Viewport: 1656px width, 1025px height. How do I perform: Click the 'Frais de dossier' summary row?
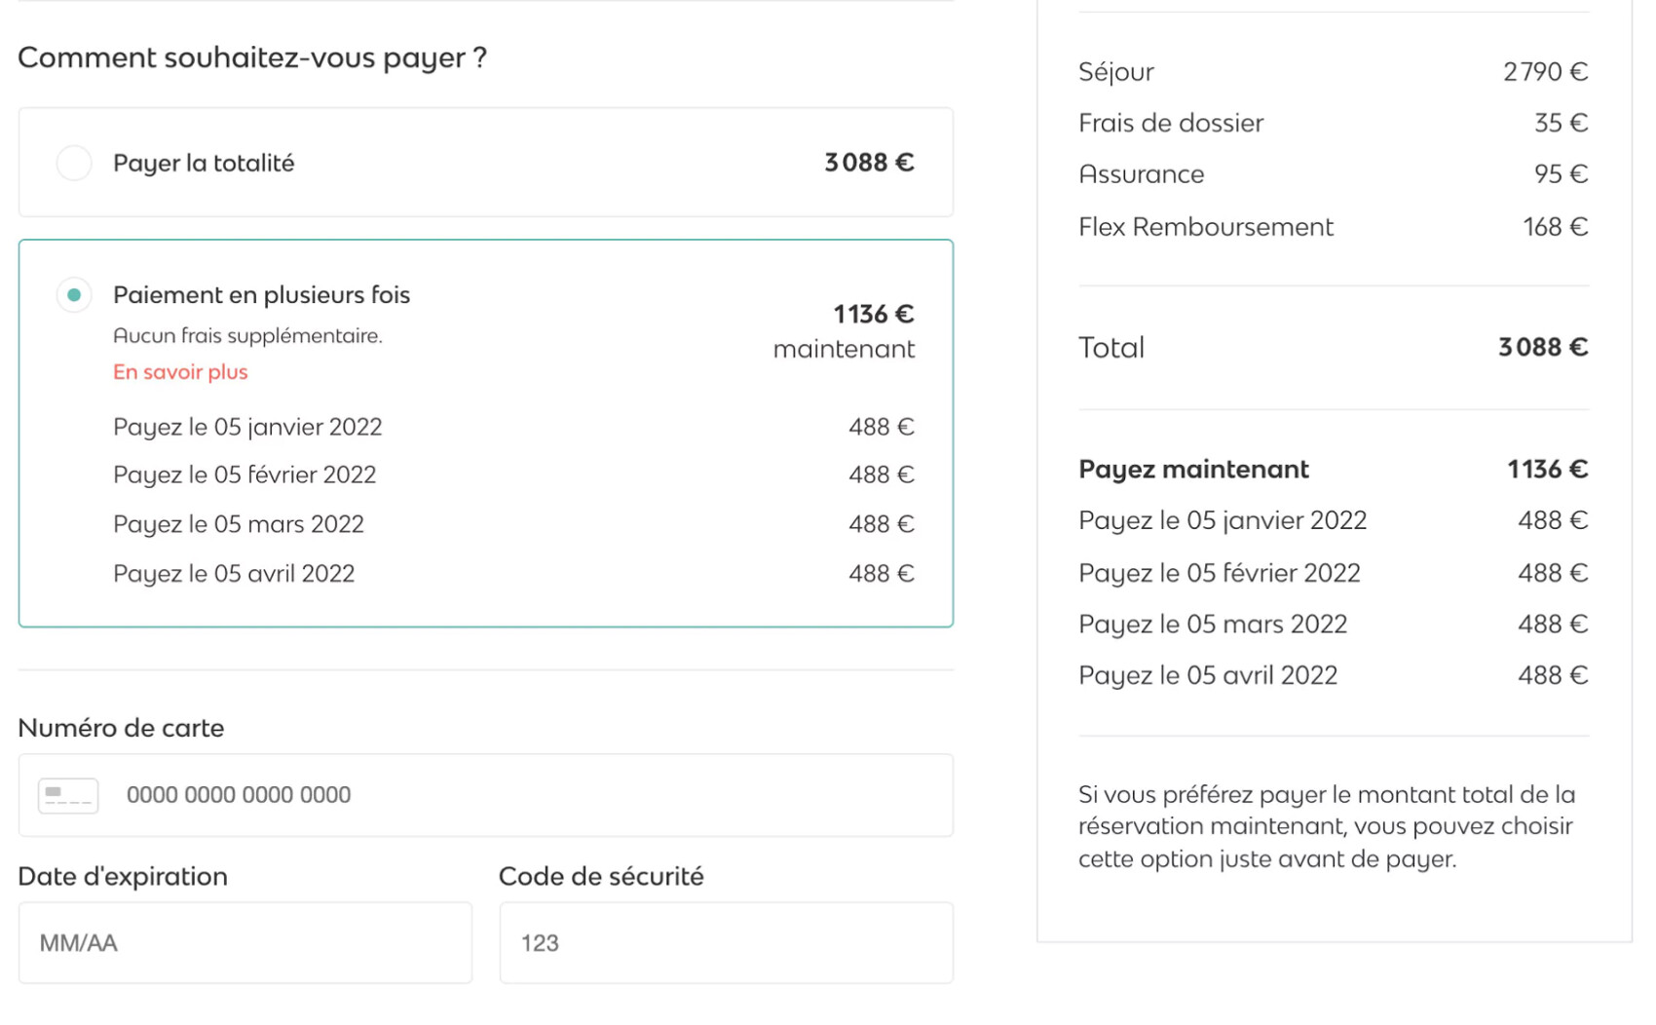(1325, 123)
